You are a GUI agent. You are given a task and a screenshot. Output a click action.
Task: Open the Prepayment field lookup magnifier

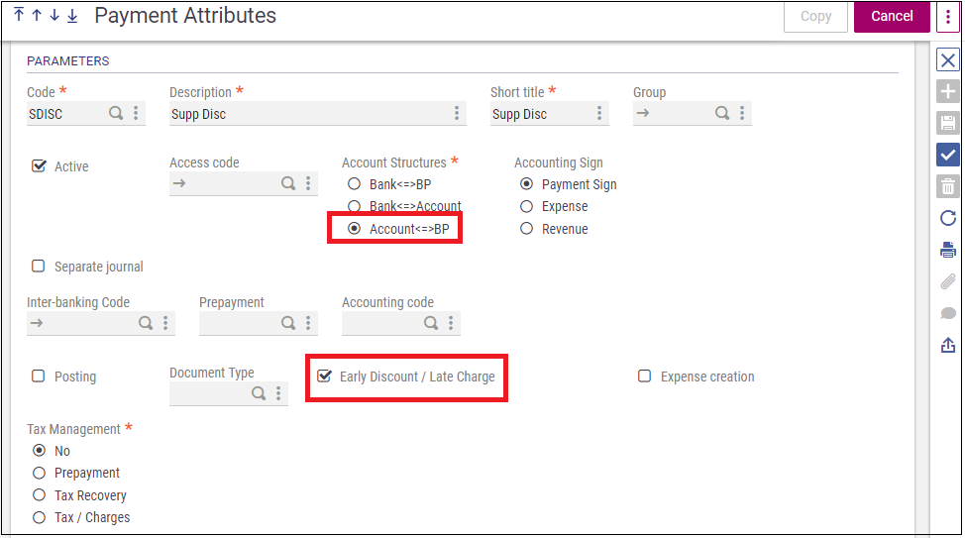[x=288, y=323]
